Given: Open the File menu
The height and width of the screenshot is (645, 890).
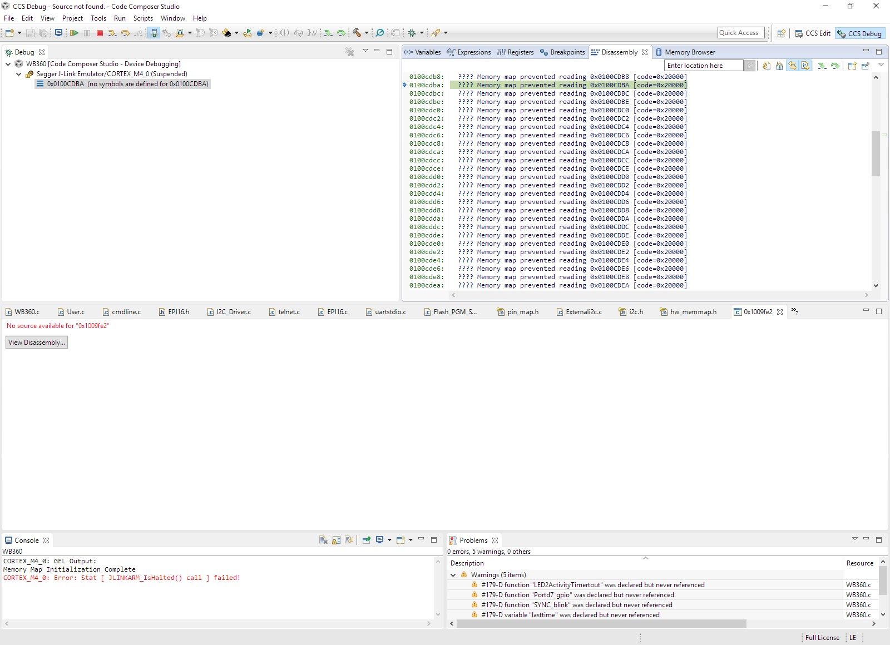Looking at the screenshot, I should point(9,18).
